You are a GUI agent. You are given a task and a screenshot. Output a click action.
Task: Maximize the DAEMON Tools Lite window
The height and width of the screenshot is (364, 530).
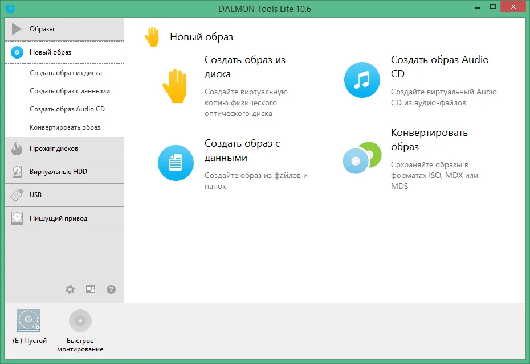(493, 7)
